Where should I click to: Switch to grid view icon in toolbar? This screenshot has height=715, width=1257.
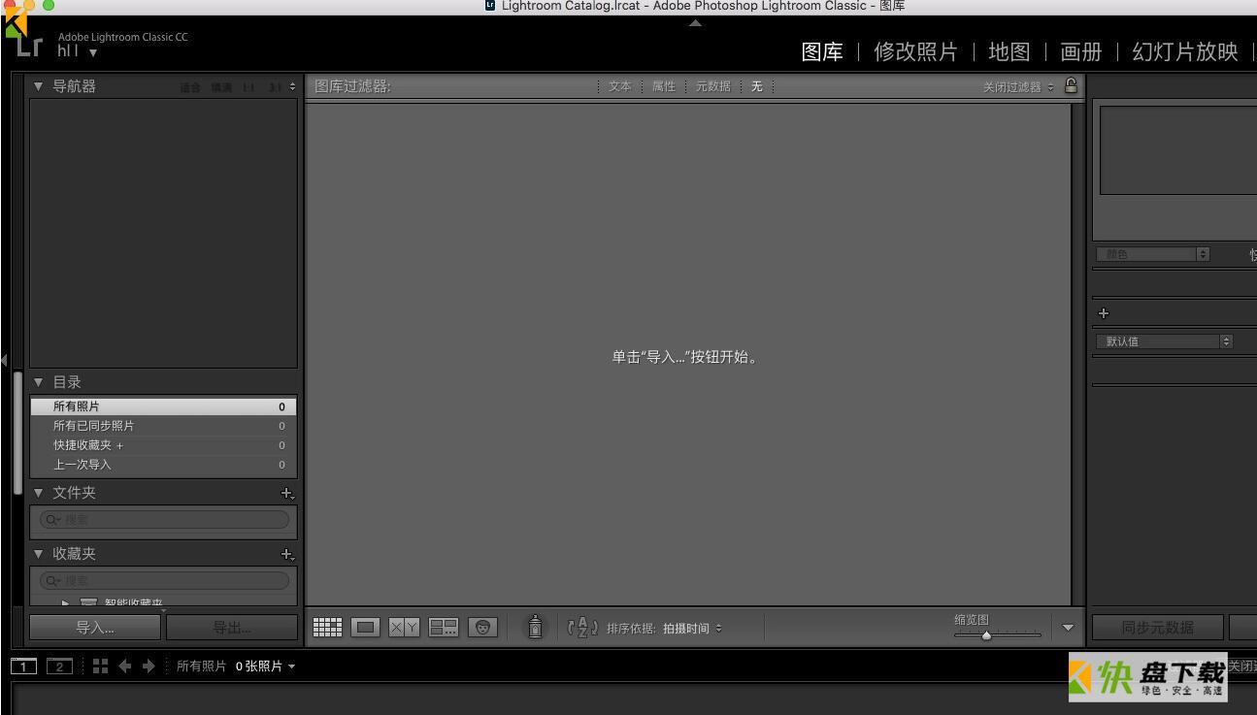coord(327,628)
